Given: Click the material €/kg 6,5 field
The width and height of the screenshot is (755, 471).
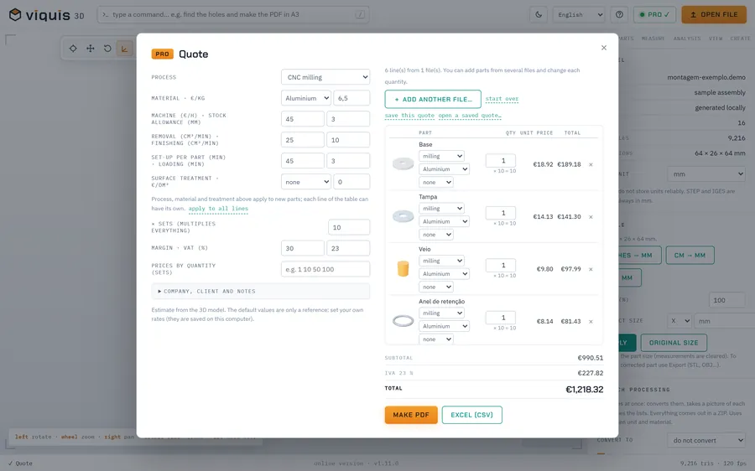Looking at the screenshot, I should coord(351,98).
